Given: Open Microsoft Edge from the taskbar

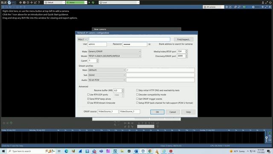Looking at the screenshot, I should pyautogui.click(x=67, y=151).
